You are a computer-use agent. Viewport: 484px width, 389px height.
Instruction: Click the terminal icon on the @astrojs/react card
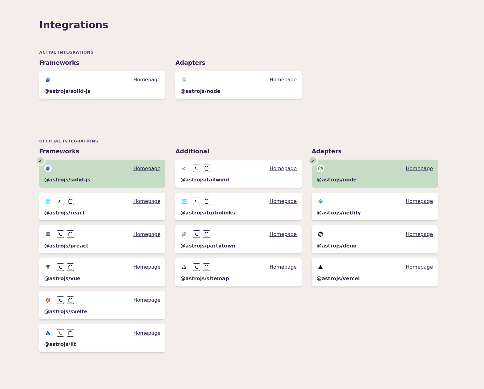60,201
